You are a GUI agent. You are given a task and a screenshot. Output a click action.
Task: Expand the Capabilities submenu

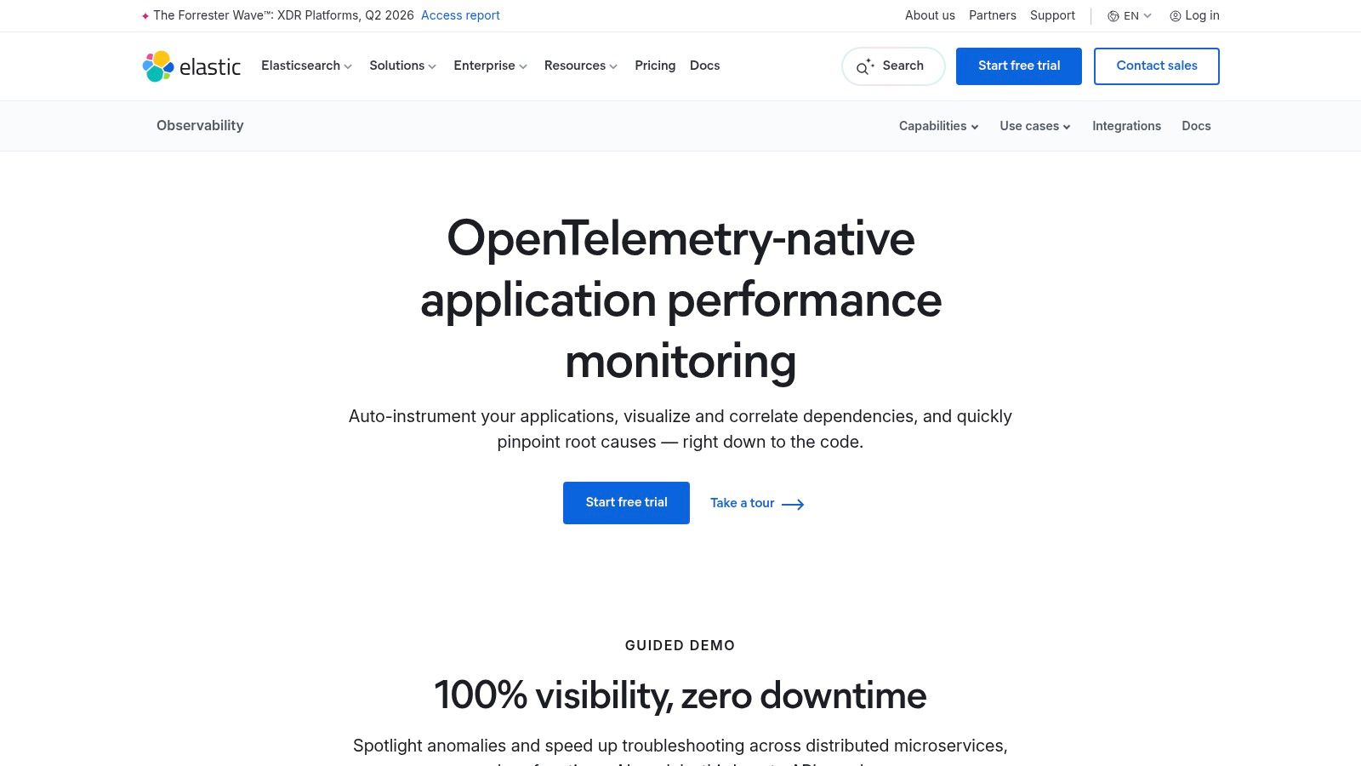click(938, 126)
